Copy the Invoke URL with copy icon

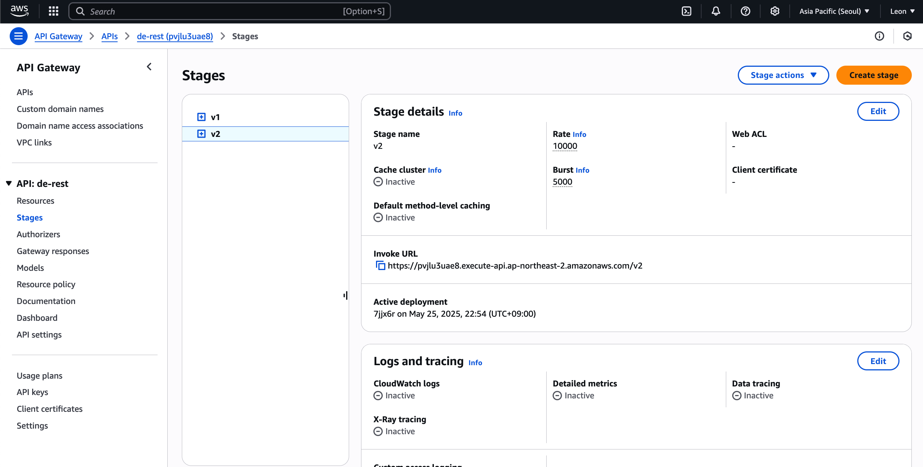tap(380, 266)
